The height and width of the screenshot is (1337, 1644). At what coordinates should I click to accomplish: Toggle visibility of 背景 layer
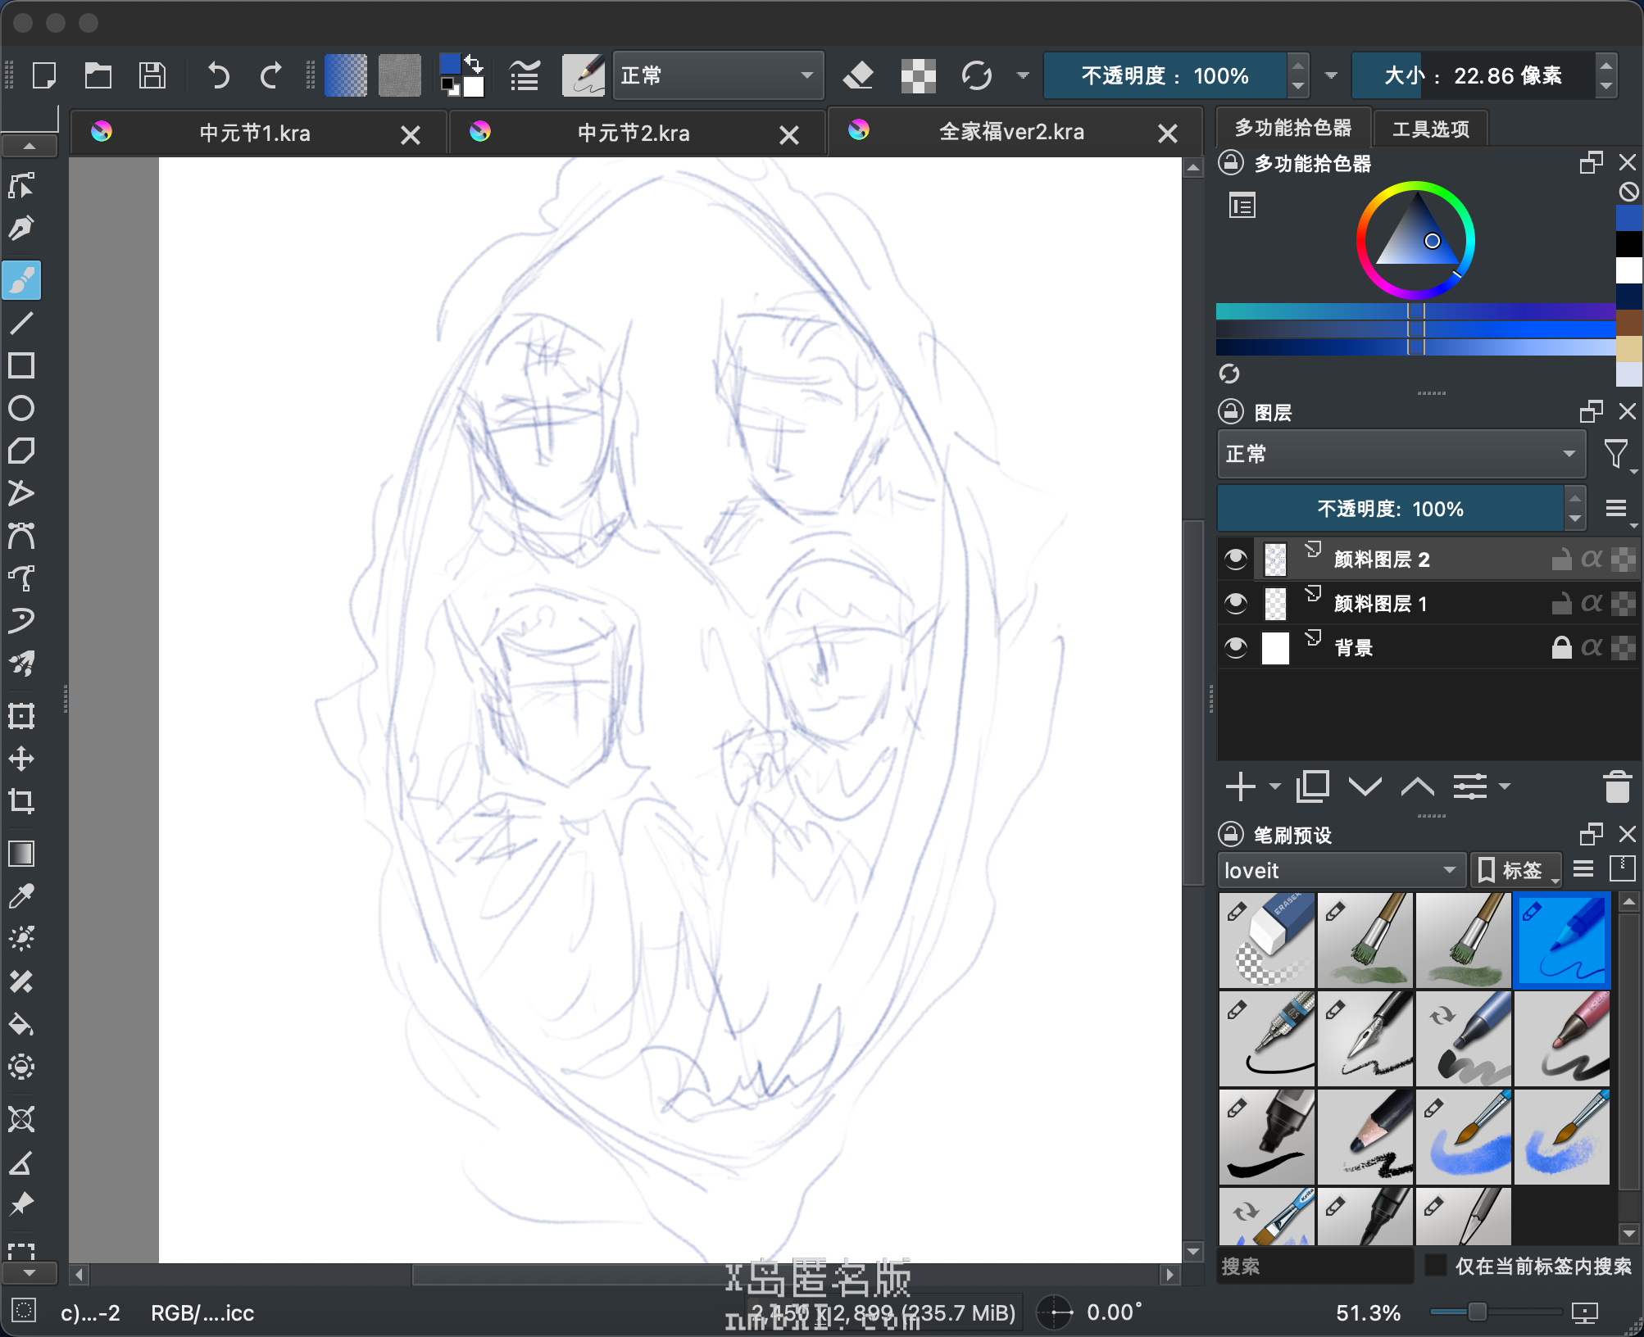pos(1235,648)
